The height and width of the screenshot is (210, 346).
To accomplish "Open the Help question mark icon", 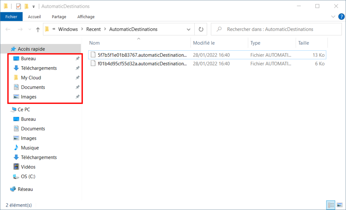I will point(341,17).
